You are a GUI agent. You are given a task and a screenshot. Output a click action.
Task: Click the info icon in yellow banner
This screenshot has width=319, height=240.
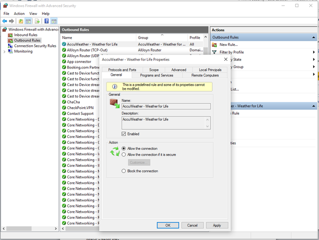[x=115, y=87]
